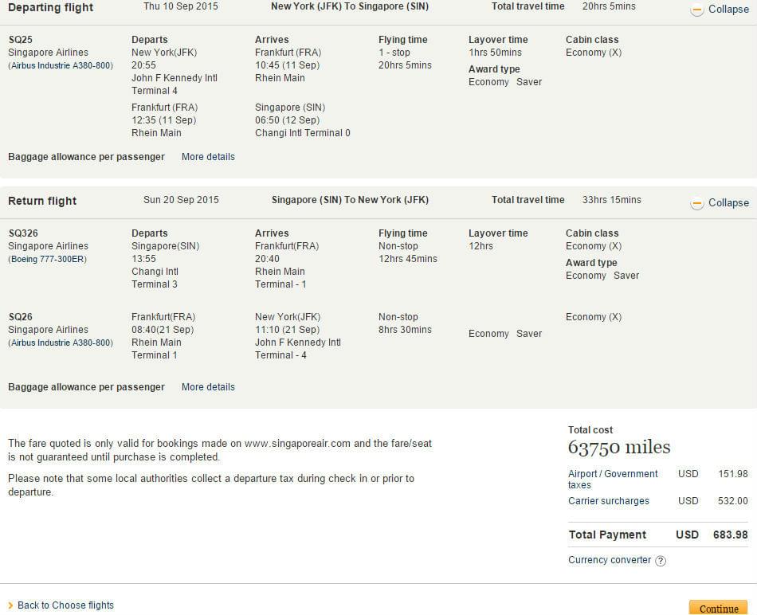
Task: Click layover time 1hrs 50mins
Action: click(x=495, y=53)
